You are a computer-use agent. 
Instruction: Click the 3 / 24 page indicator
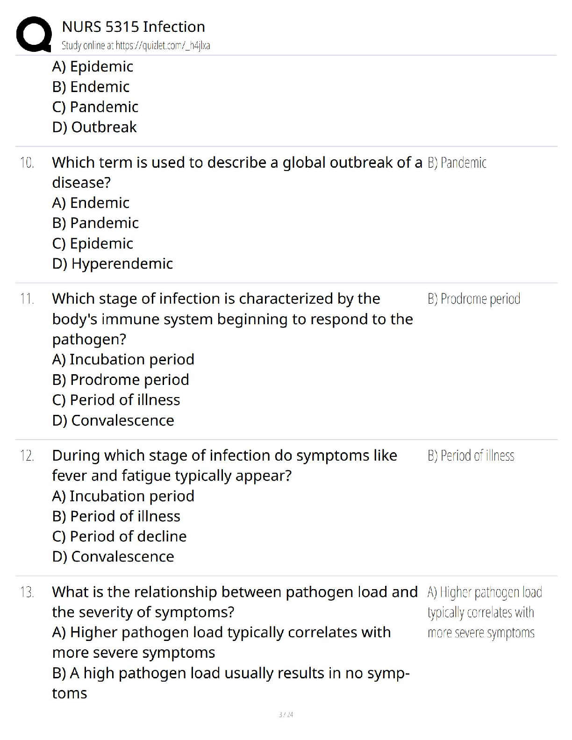click(x=286, y=715)
